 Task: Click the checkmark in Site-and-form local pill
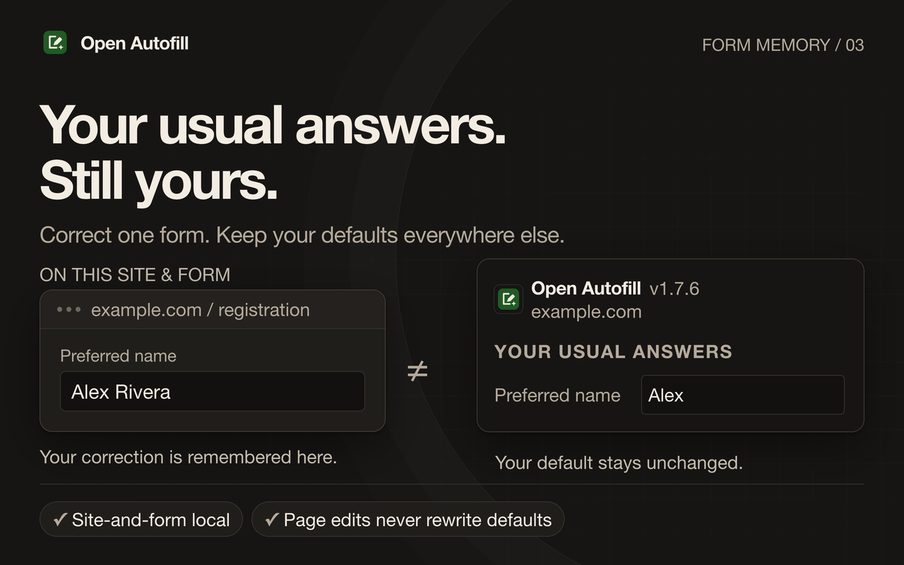click(60, 520)
